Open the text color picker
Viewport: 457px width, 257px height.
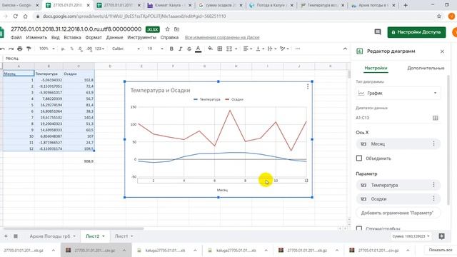pos(199,49)
